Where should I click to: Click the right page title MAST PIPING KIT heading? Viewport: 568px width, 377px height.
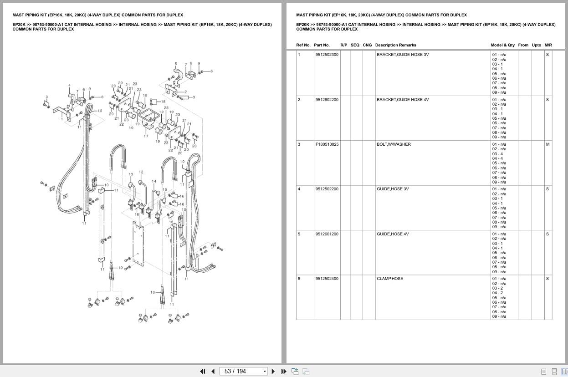click(x=381, y=15)
